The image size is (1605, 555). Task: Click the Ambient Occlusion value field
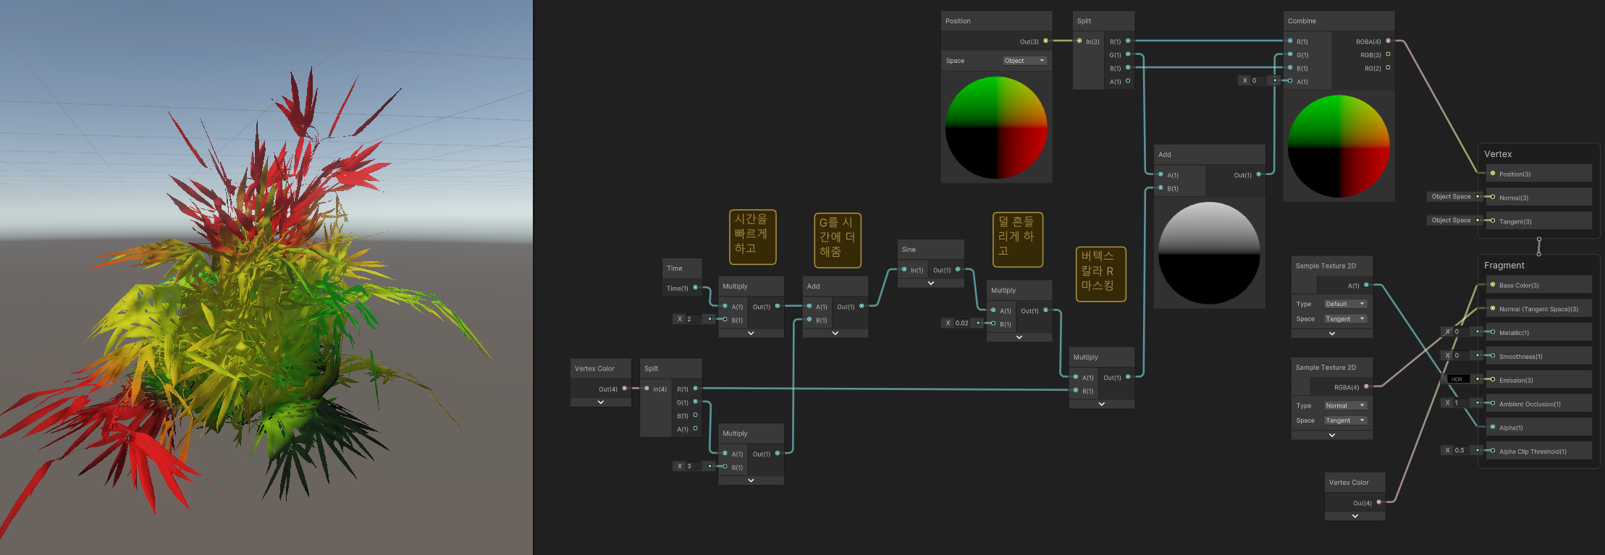click(1461, 403)
